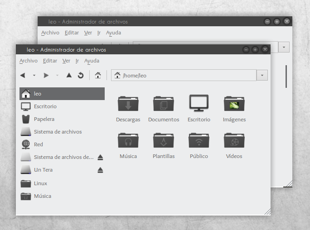Open Ir menu in the back window
Screen dimensions: 310x230
99,33
